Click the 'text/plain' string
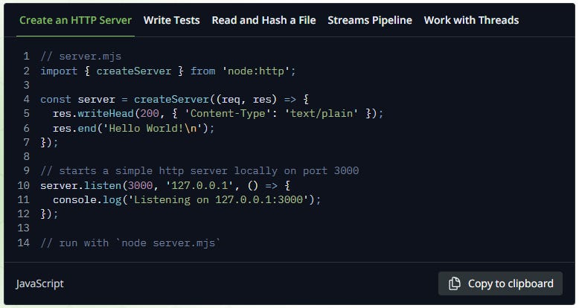This screenshot has width=579, height=308. (322, 113)
